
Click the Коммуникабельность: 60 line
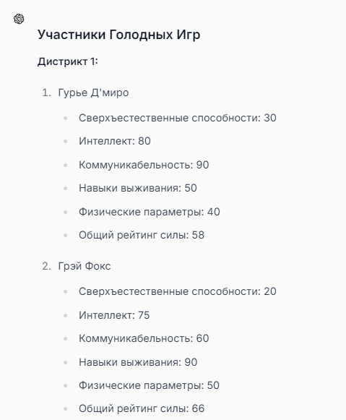[144, 338]
